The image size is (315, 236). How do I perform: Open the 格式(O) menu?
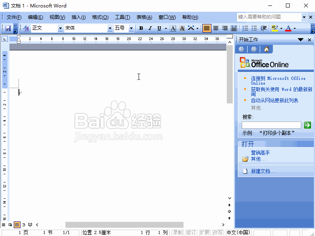point(100,17)
